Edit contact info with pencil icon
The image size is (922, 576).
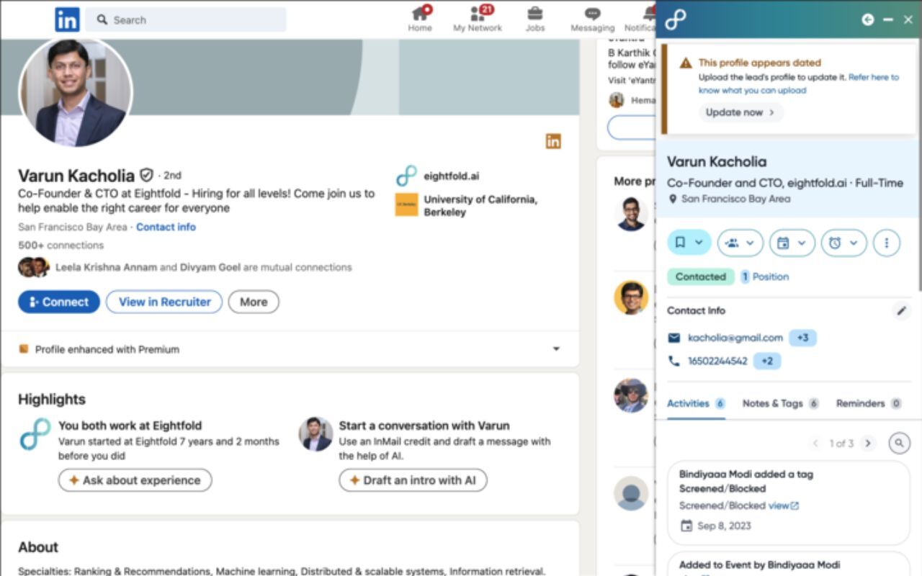click(x=901, y=310)
